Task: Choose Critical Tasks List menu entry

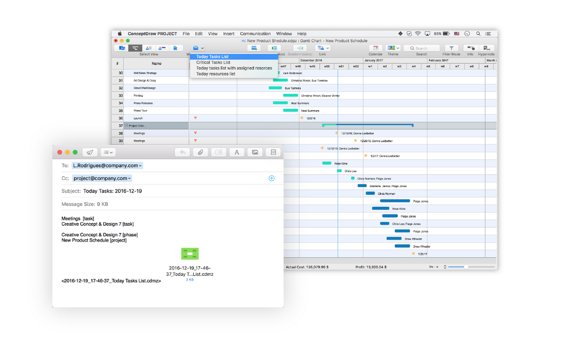Action: click(234, 62)
